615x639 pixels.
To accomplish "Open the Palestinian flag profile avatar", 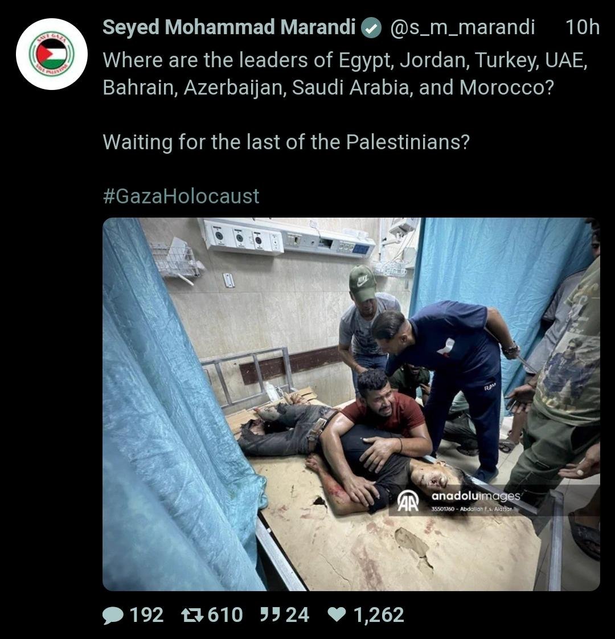I will tap(52, 54).
